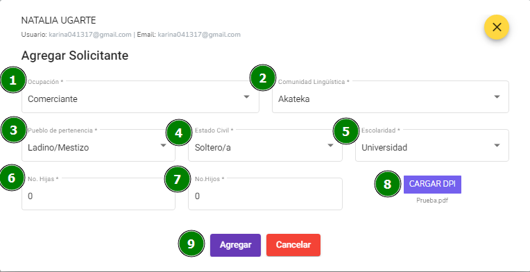
Task: Expand Comunidad Lingüística dropdown arrow
Action: 497,97
